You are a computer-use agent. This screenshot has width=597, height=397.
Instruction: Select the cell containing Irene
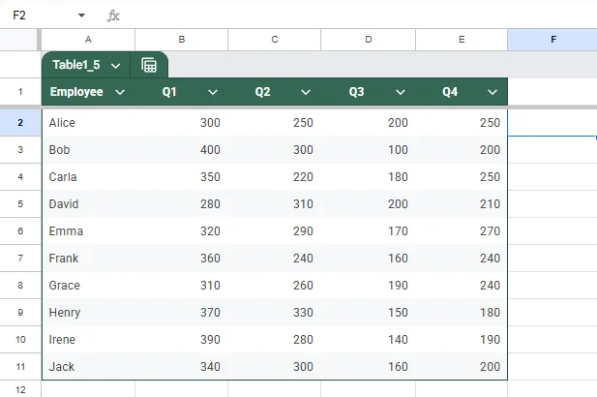[88, 339]
